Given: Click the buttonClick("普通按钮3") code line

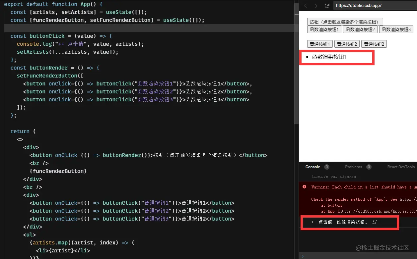Looking at the screenshot, I should pos(132,219).
